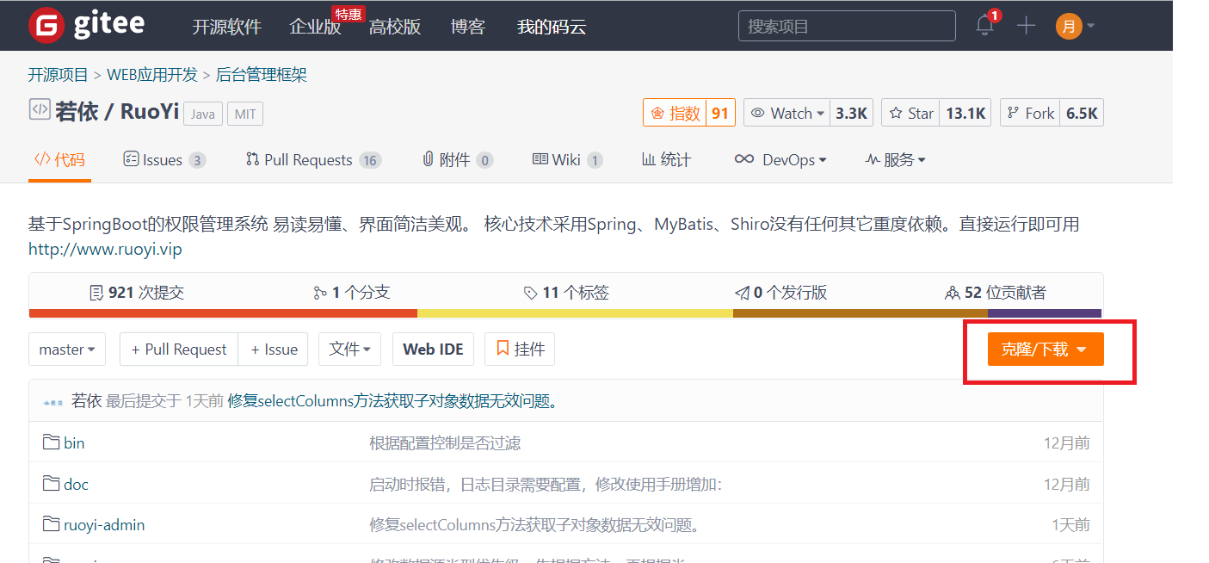Open the Watch dropdown
1209x563 pixels.
tap(787, 113)
